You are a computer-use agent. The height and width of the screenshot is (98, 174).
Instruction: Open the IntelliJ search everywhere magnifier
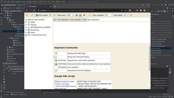[x=172, y=5]
